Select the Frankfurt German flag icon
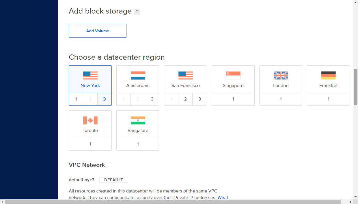This screenshot has width=358, height=204. pyautogui.click(x=329, y=75)
